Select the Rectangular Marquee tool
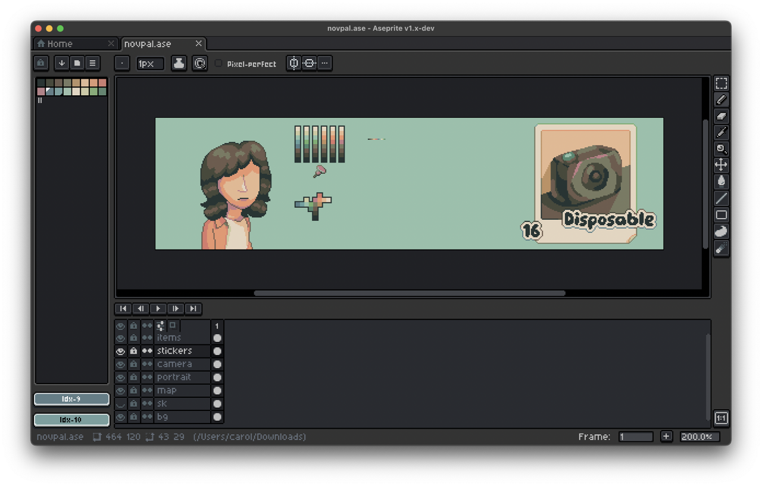Image resolution: width=762 pixels, height=486 pixels. click(721, 83)
